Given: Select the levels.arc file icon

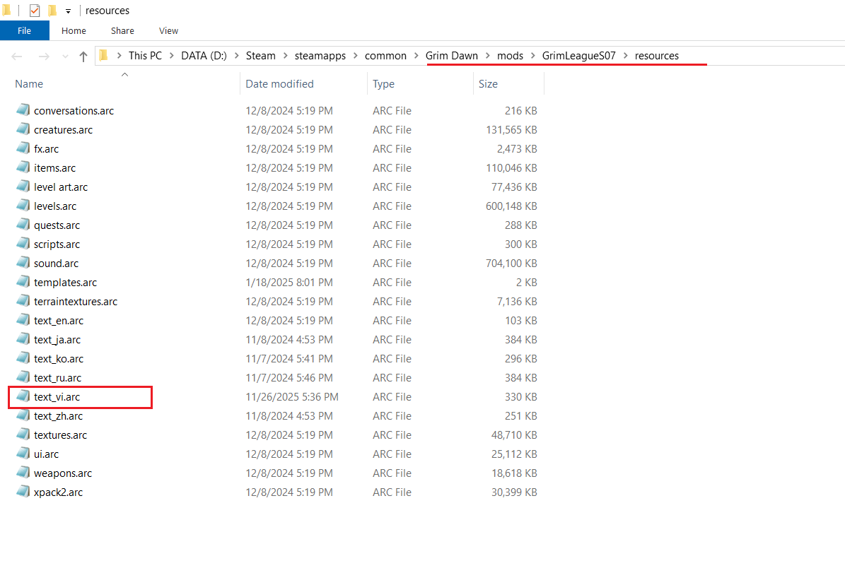Looking at the screenshot, I should [x=23, y=206].
